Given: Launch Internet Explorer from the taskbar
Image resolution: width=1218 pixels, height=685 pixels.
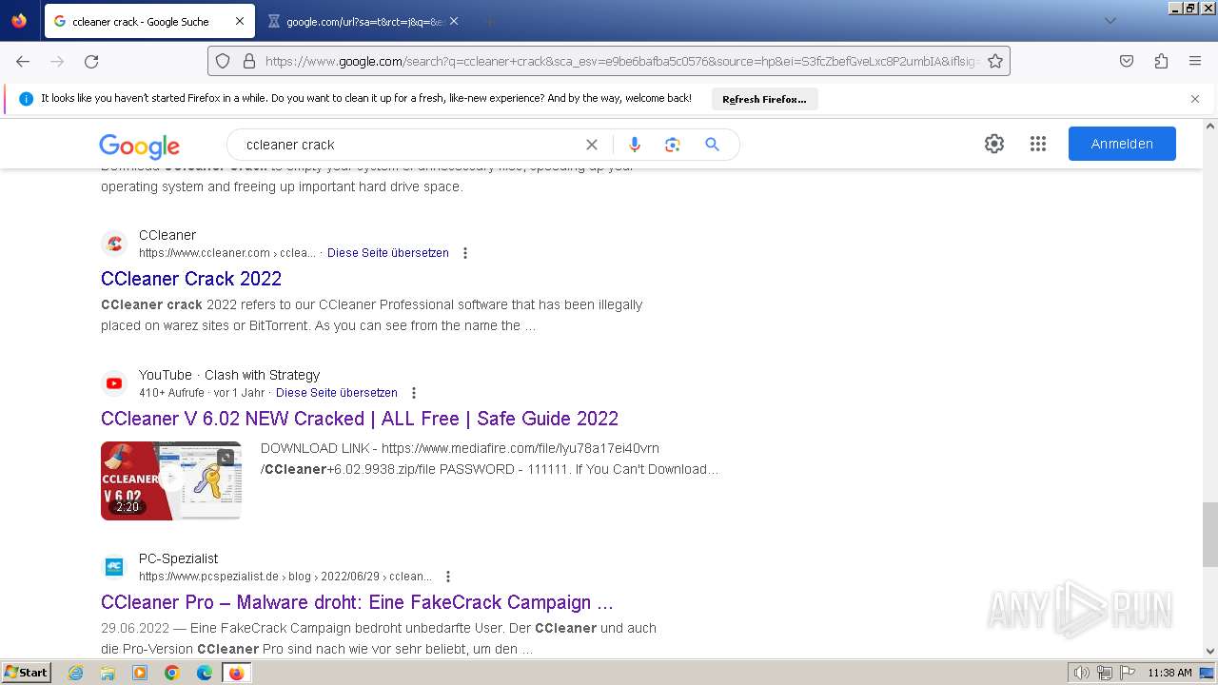Looking at the screenshot, I should click(x=76, y=673).
